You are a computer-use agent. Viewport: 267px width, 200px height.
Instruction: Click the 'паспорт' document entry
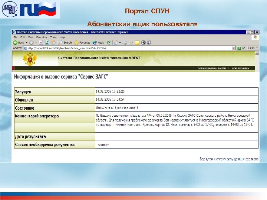tap(103, 145)
